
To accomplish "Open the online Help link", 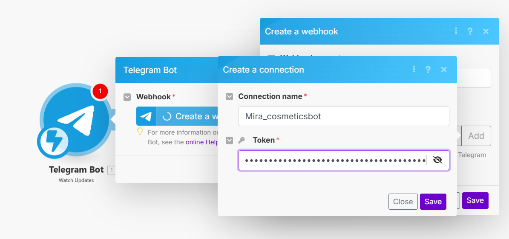I will click(x=201, y=142).
